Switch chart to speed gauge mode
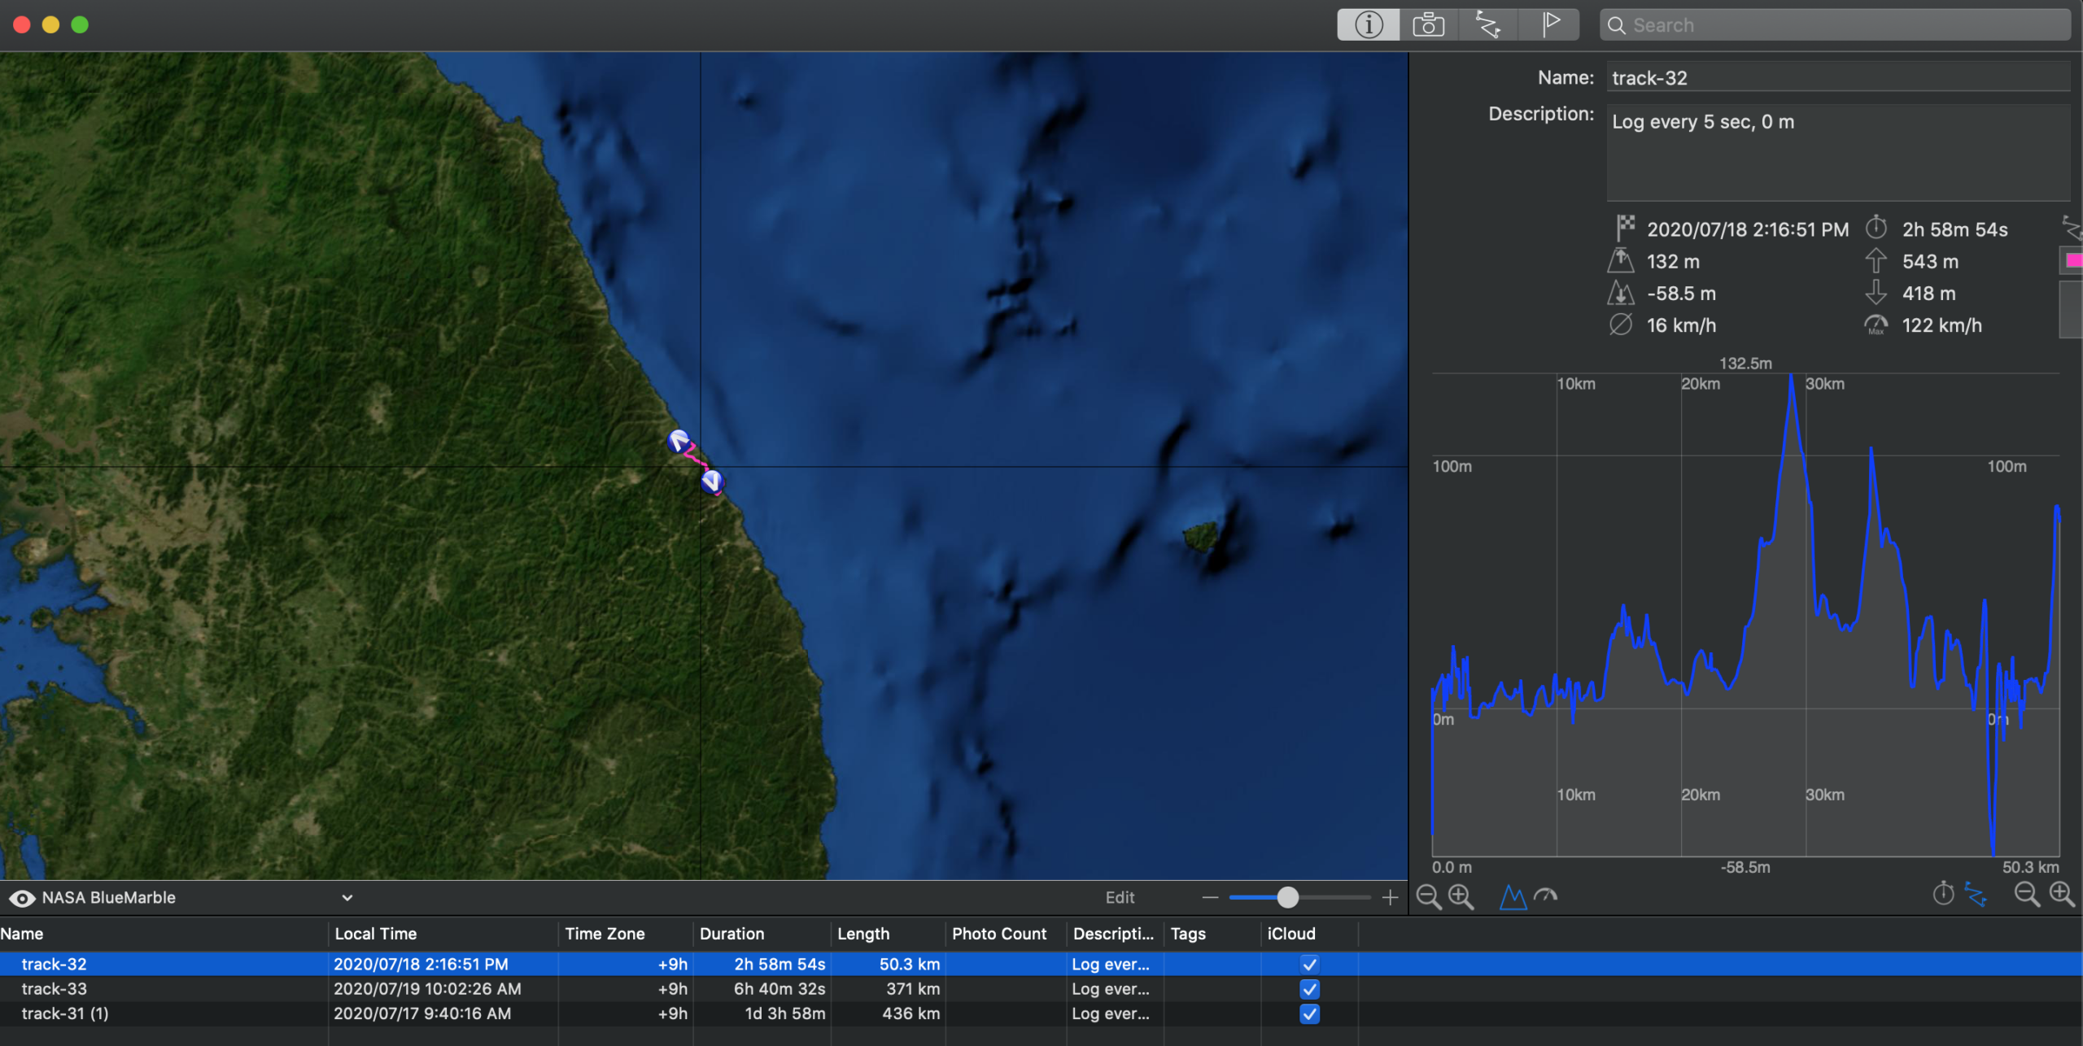 point(1545,896)
